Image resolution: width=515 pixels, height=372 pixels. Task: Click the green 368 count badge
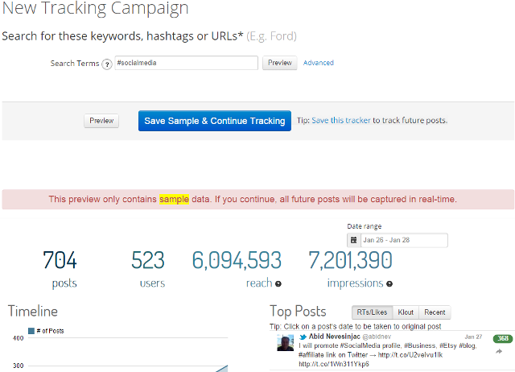click(502, 338)
